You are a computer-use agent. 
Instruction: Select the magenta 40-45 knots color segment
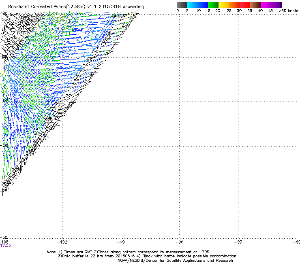266,5
